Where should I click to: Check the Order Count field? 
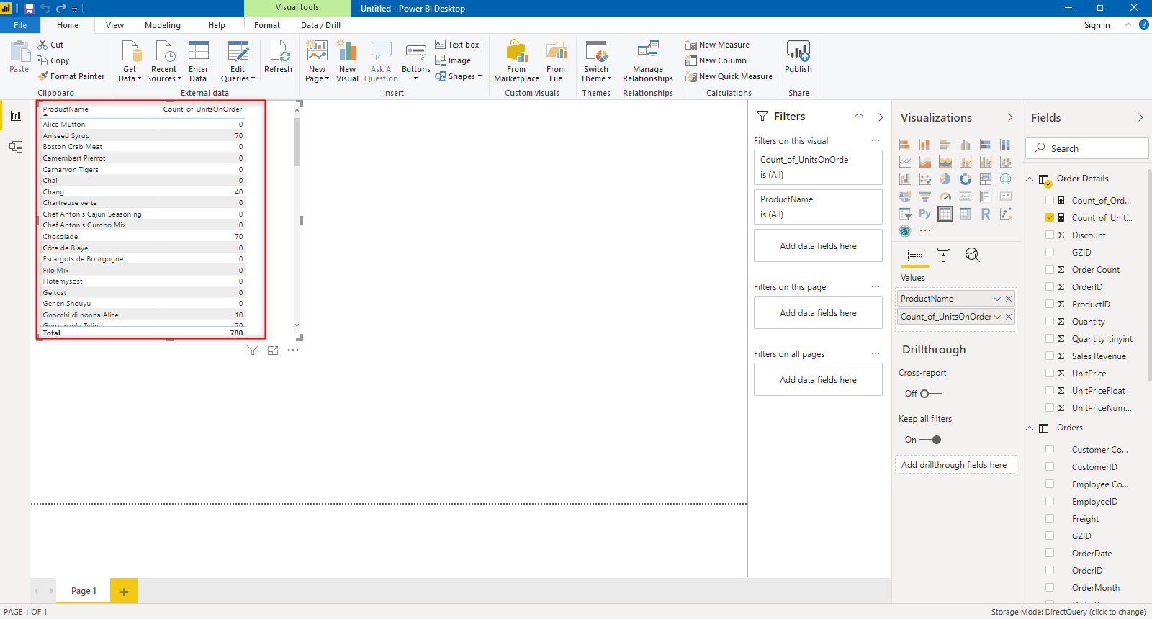(x=1050, y=270)
